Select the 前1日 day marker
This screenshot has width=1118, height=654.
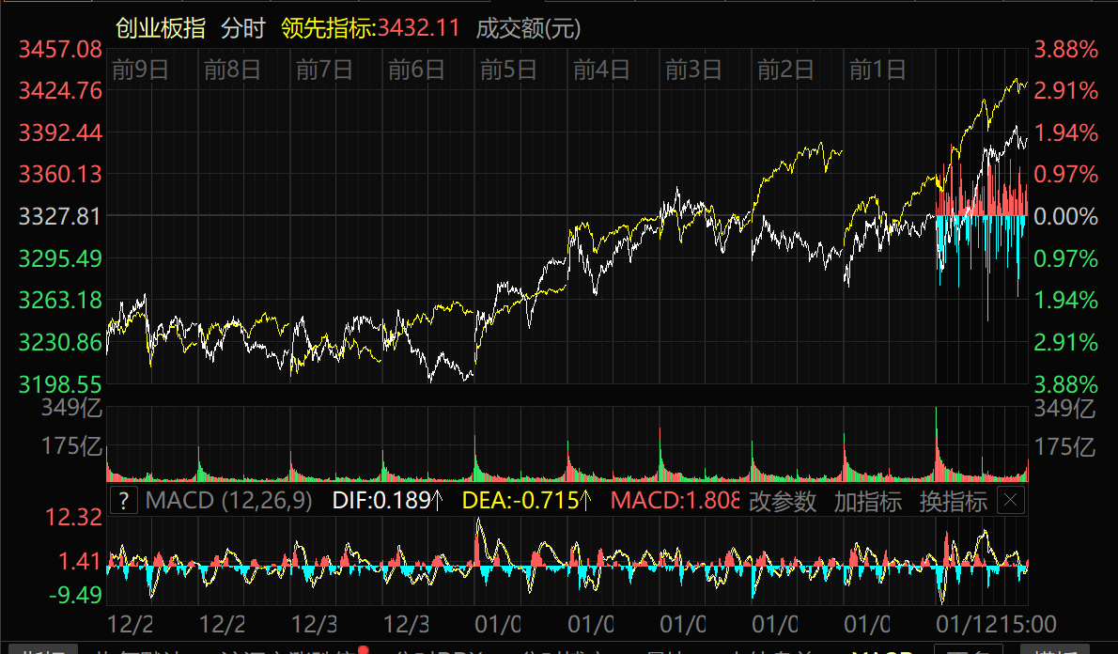click(877, 69)
